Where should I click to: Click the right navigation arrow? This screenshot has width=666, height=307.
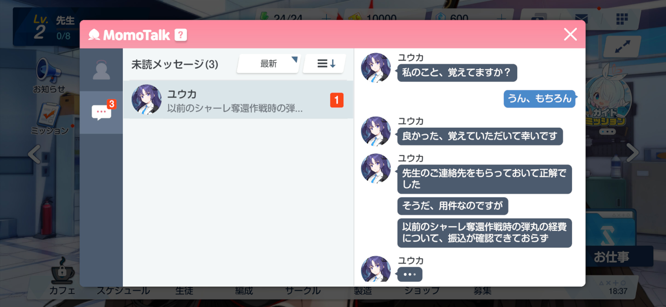coord(632,153)
